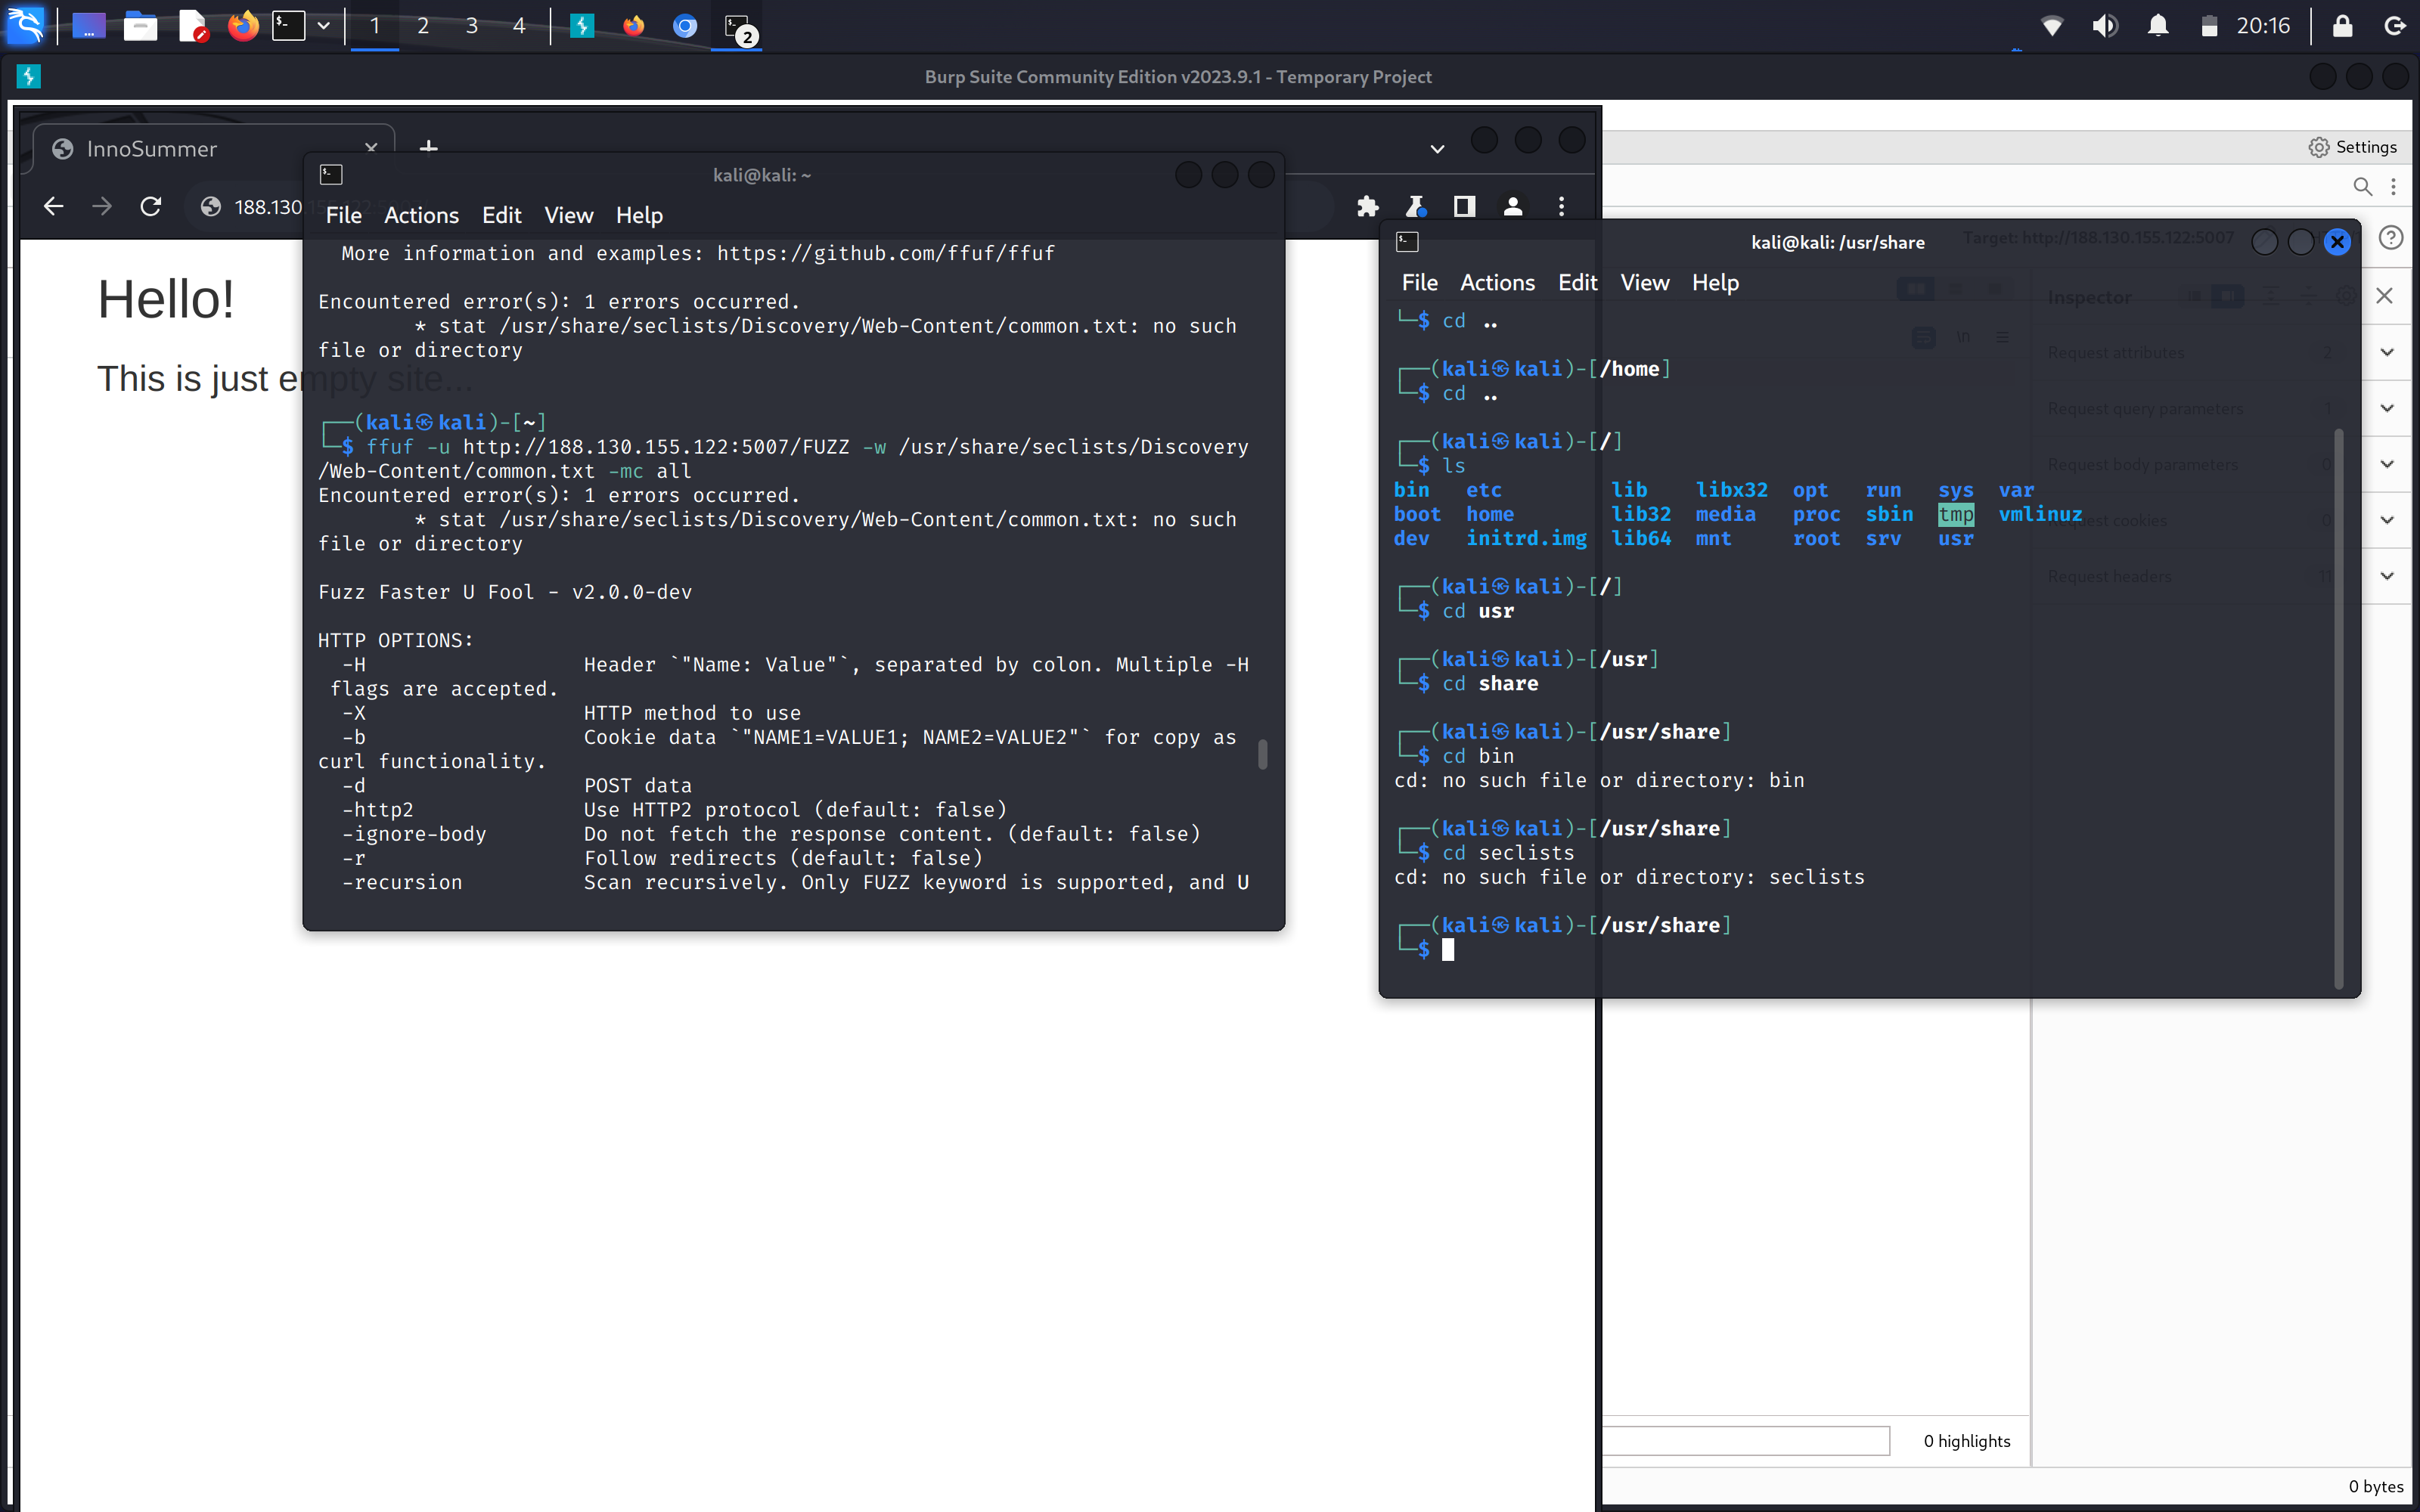
Task: Lock the screen with the padlock icon
Action: (2343, 26)
